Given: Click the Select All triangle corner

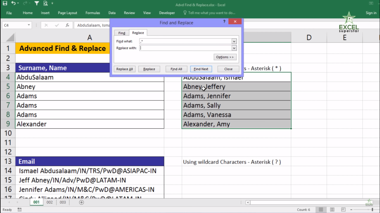Looking at the screenshot, I should (x=10, y=37).
